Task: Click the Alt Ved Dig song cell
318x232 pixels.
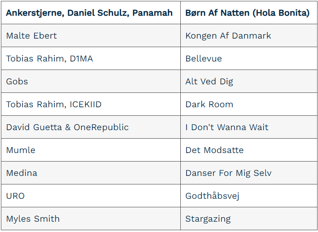Action: [x=249, y=81]
